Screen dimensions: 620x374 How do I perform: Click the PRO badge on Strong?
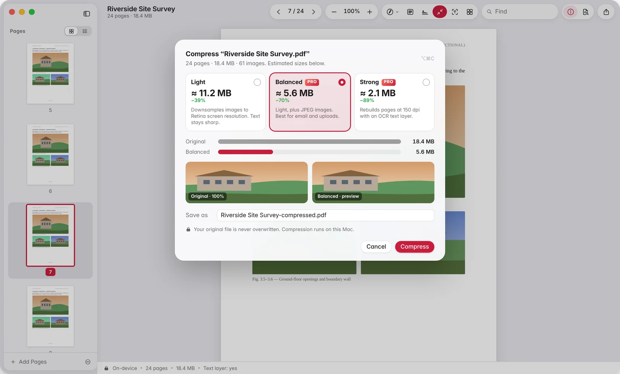[x=389, y=82]
